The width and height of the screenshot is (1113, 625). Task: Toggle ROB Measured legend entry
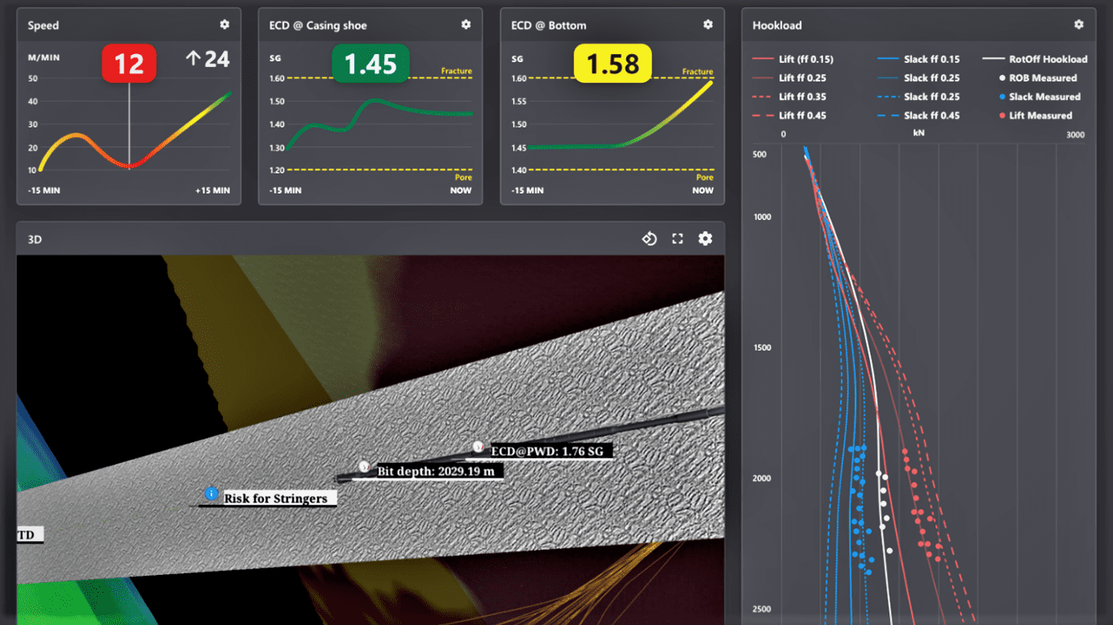tap(1038, 78)
